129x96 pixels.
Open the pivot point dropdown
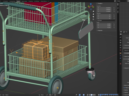(47, 95)
